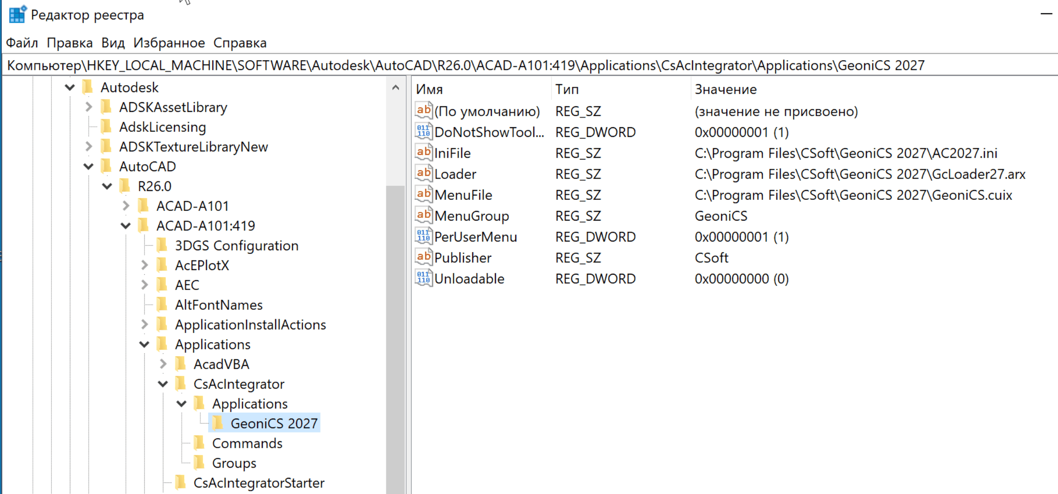Collapse the CsAcIntegrator node
Viewport: 1058px width, 494px height.
click(163, 383)
